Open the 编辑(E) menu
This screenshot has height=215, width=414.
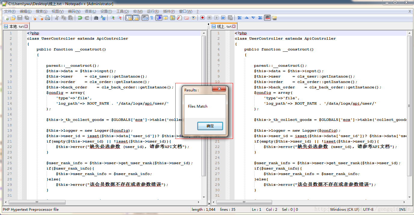point(26,11)
